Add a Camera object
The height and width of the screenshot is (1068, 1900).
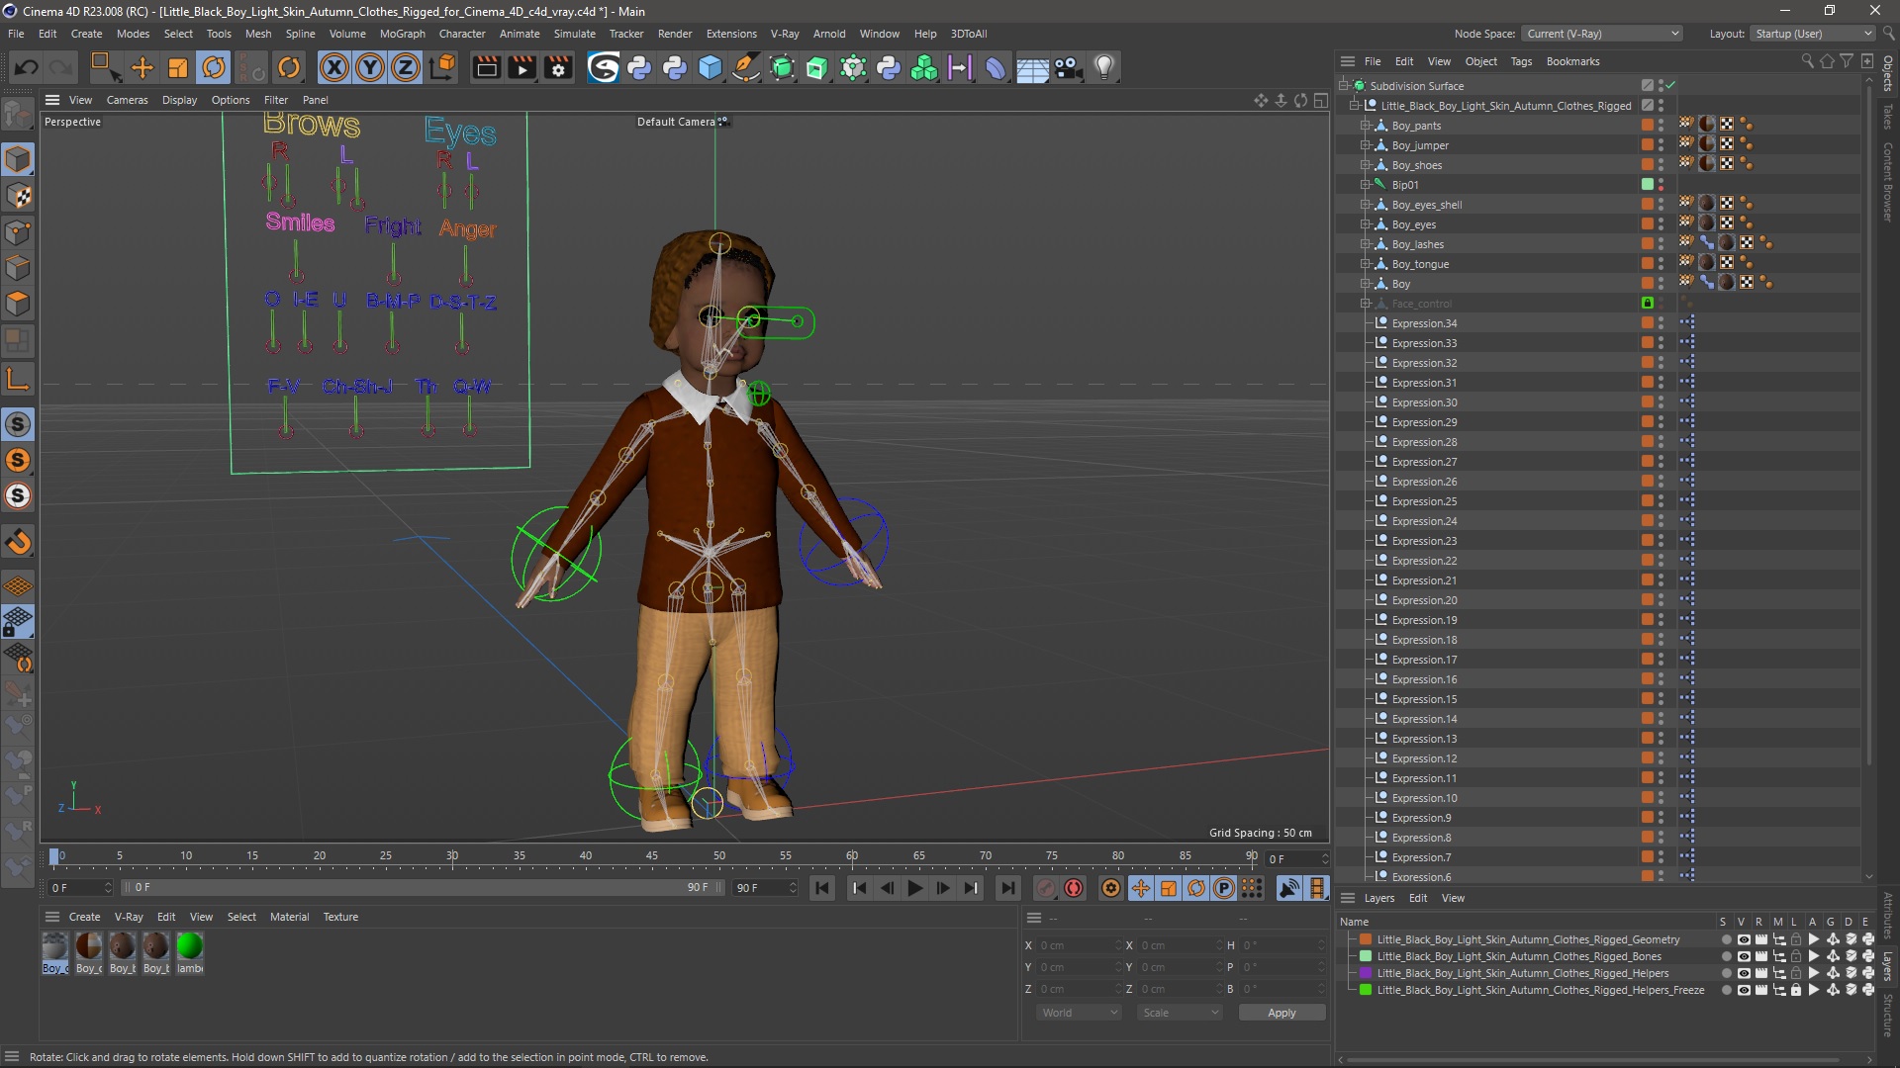point(1068,67)
